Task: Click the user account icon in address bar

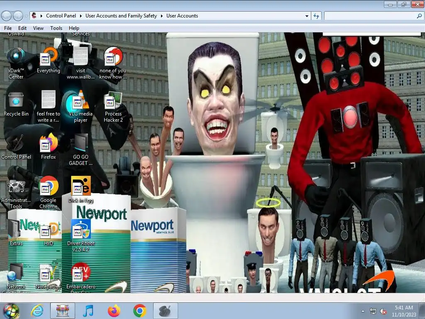Action: point(34,15)
